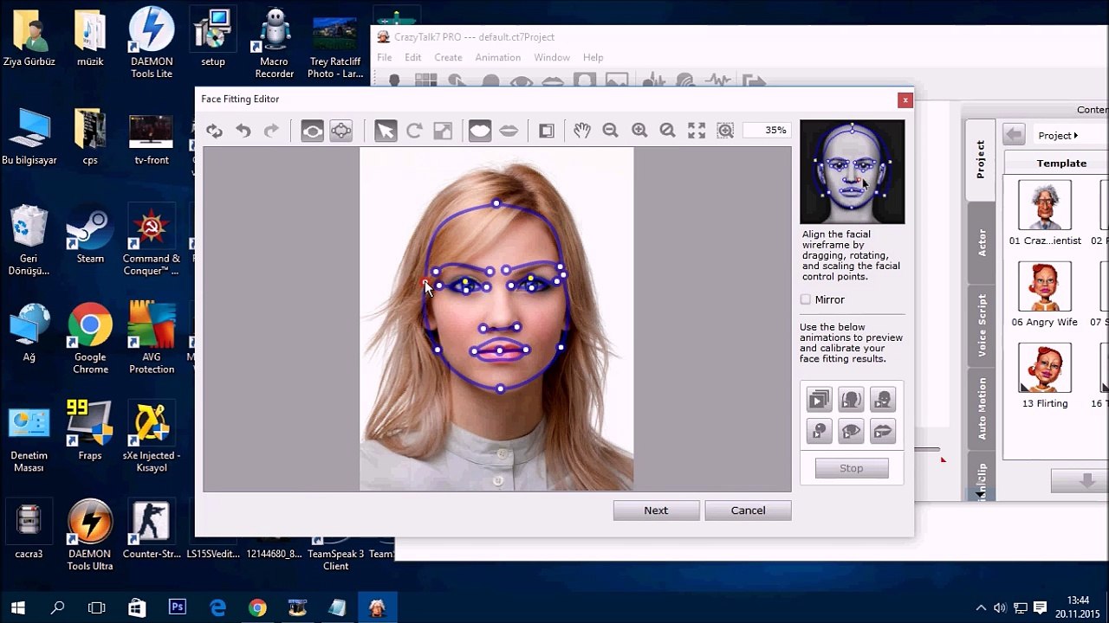The height and width of the screenshot is (623, 1109).
Task: Select the arrow pointer selection tool
Action: tap(386, 131)
